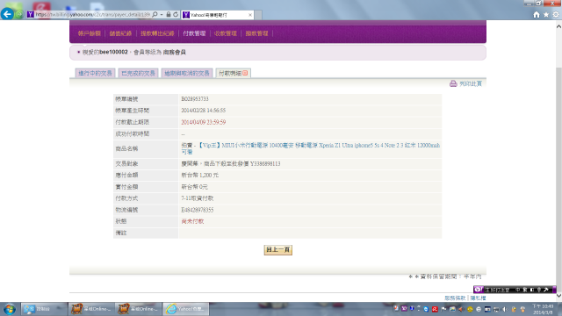Click deadline 2014/04/09 23:59:59 text
This screenshot has height=316, width=562.
tap(203, 122)
